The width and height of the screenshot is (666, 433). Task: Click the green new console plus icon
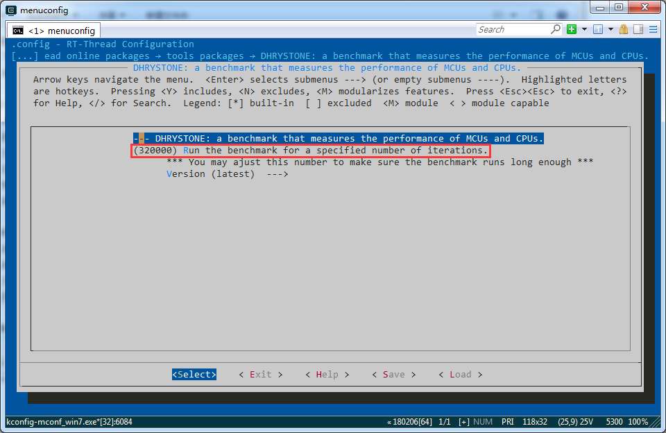[572, 29]
